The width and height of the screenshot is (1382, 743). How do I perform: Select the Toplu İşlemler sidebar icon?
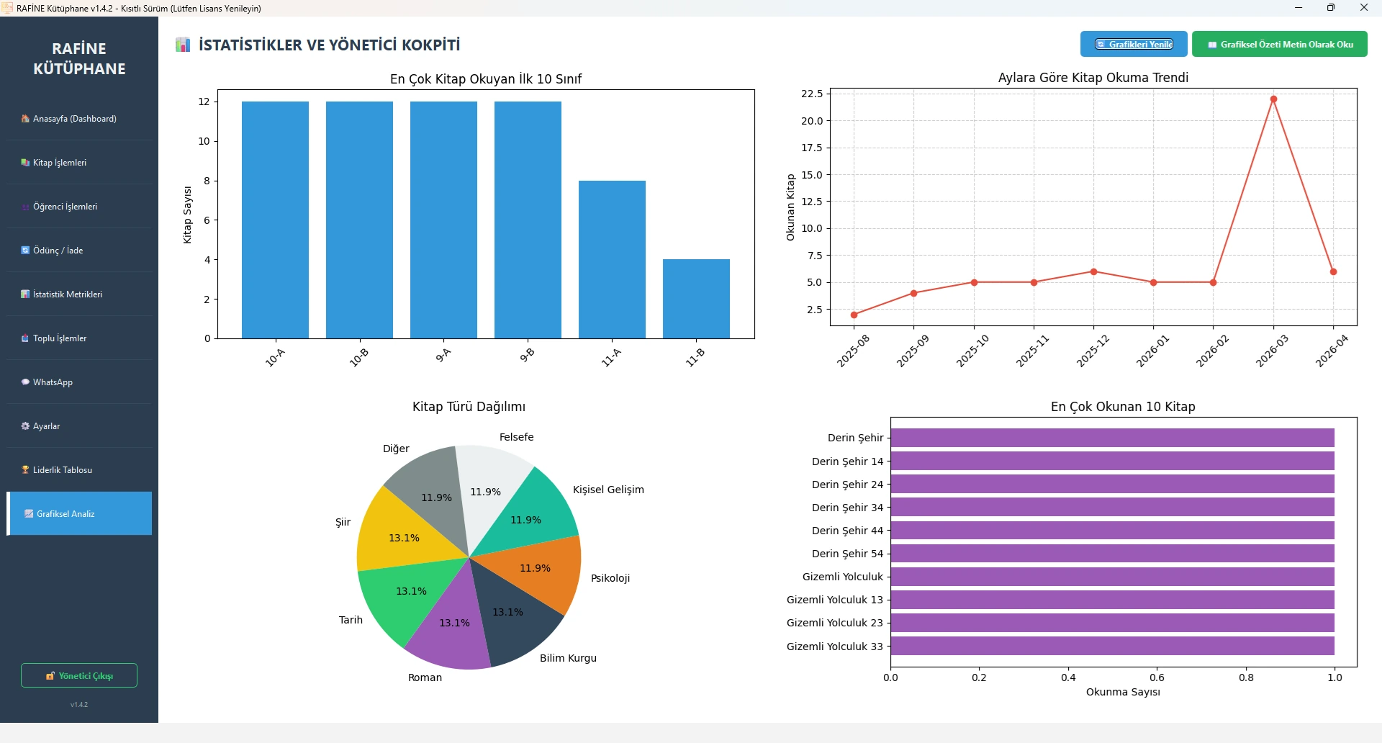[x=24, y=338]
